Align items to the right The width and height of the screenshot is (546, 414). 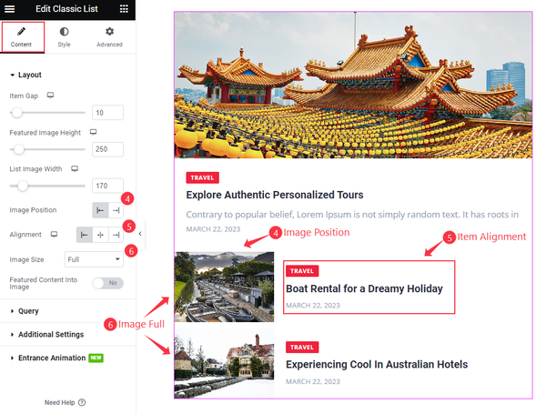116,235
